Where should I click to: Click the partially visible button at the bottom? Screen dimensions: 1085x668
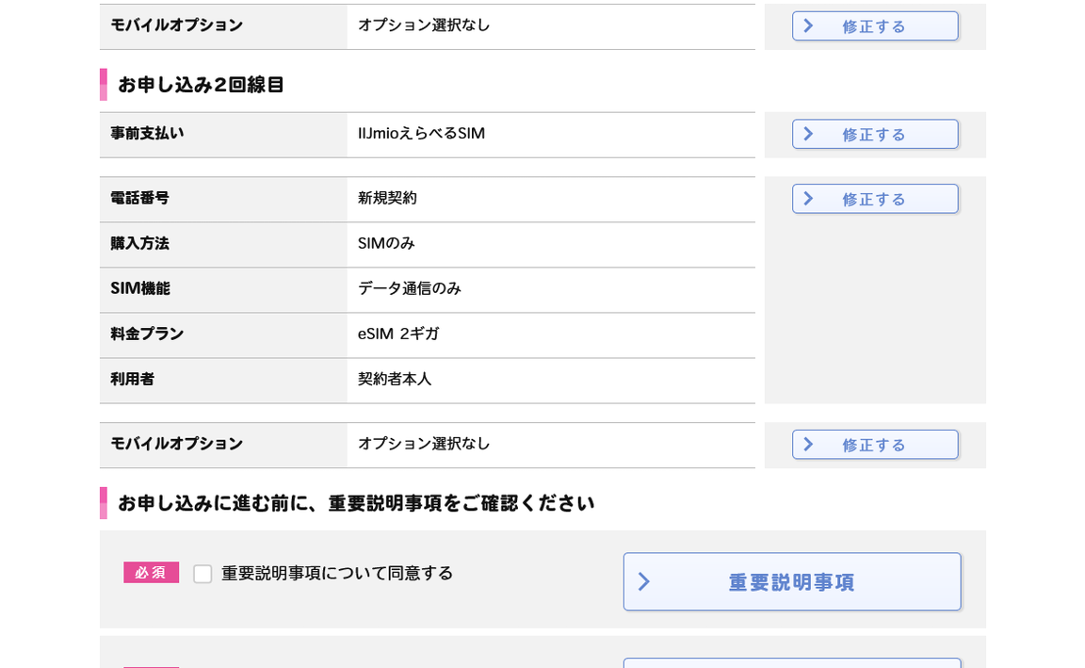coord(791,662)
